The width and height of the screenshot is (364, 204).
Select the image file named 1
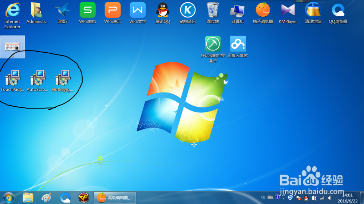tap(12, 47)
